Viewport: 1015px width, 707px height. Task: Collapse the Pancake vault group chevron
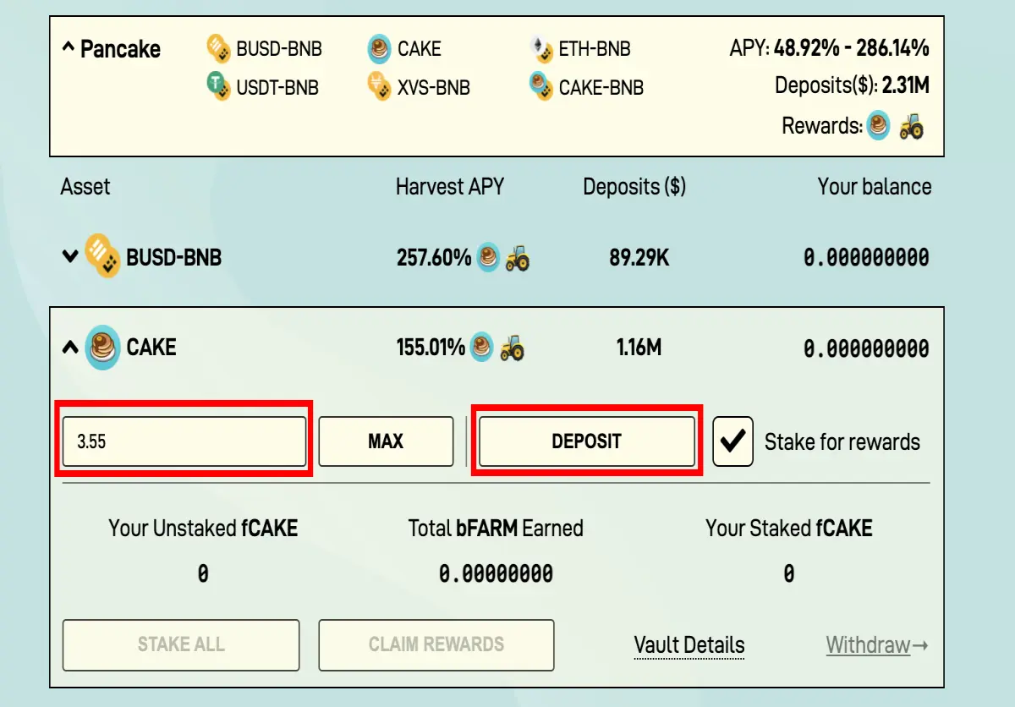(x=68, y=48)
